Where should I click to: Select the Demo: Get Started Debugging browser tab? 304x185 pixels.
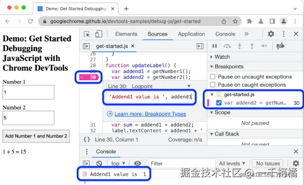76,9
